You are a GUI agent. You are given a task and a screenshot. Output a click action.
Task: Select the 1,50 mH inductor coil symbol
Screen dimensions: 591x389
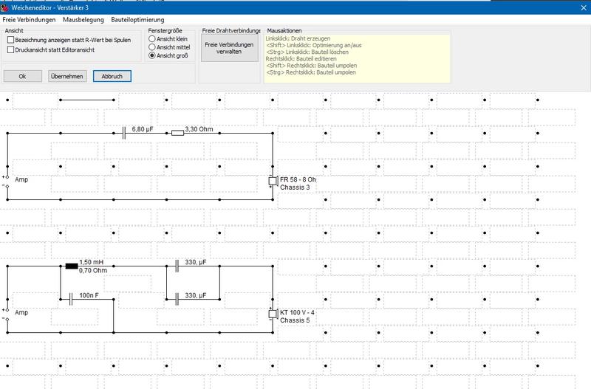pos(71,266)
